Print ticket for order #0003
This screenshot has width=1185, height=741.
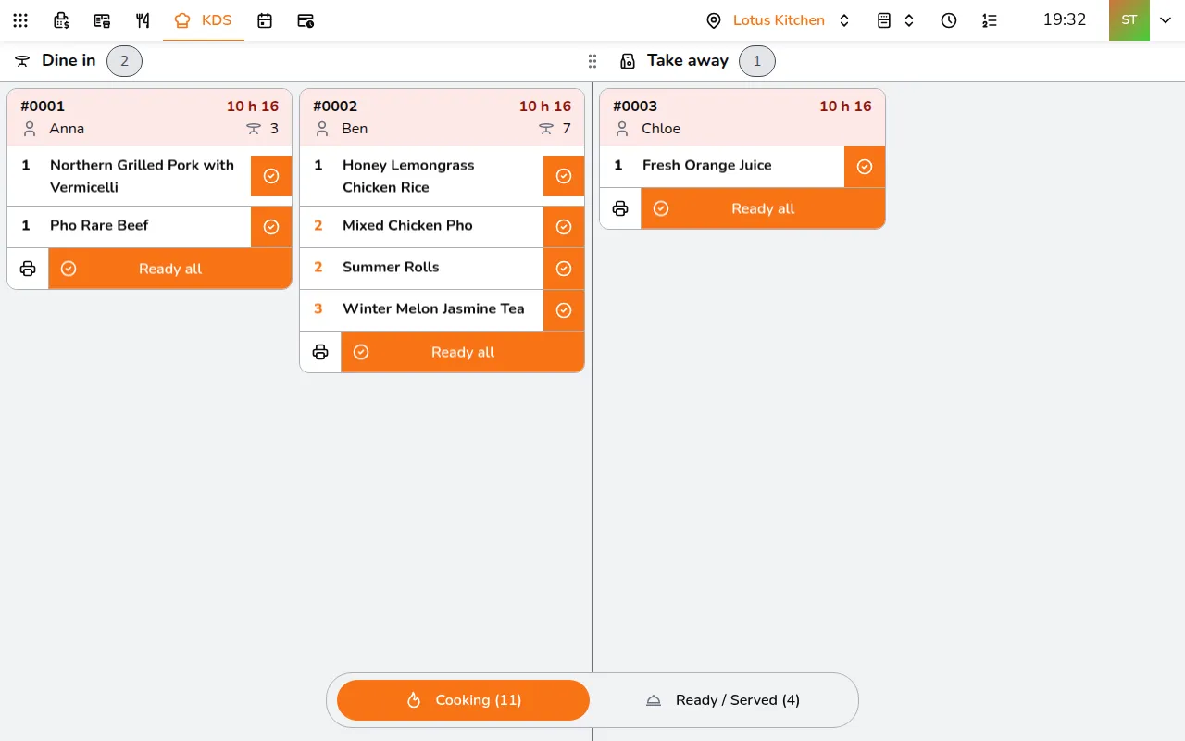pos(620,208)
